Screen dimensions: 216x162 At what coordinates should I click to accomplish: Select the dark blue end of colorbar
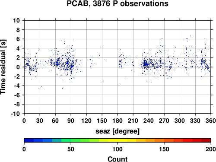tap(29, 140)
